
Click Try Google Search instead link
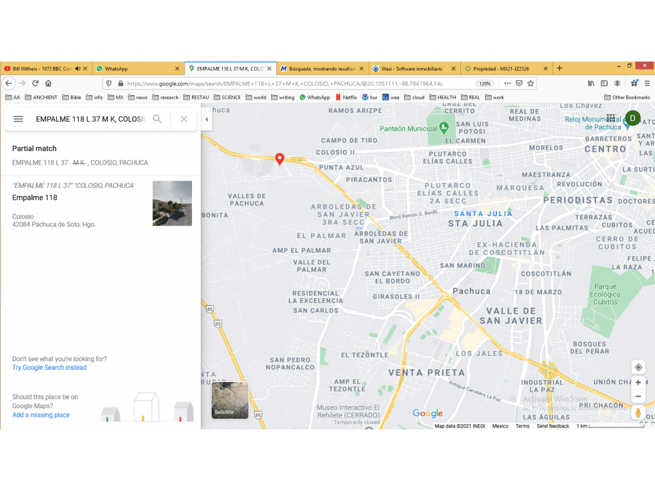point(50,367)
